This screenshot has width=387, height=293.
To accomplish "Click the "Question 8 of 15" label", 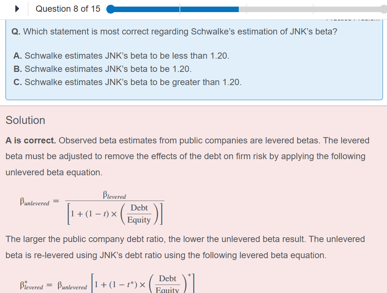I will (x=68, y=9).
